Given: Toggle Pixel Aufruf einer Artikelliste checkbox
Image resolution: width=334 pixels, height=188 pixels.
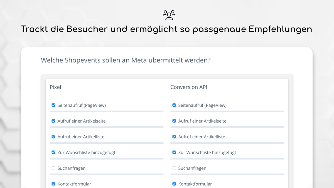Looking at the screenshot, I should pyautogui.click(x=53, y=137).
